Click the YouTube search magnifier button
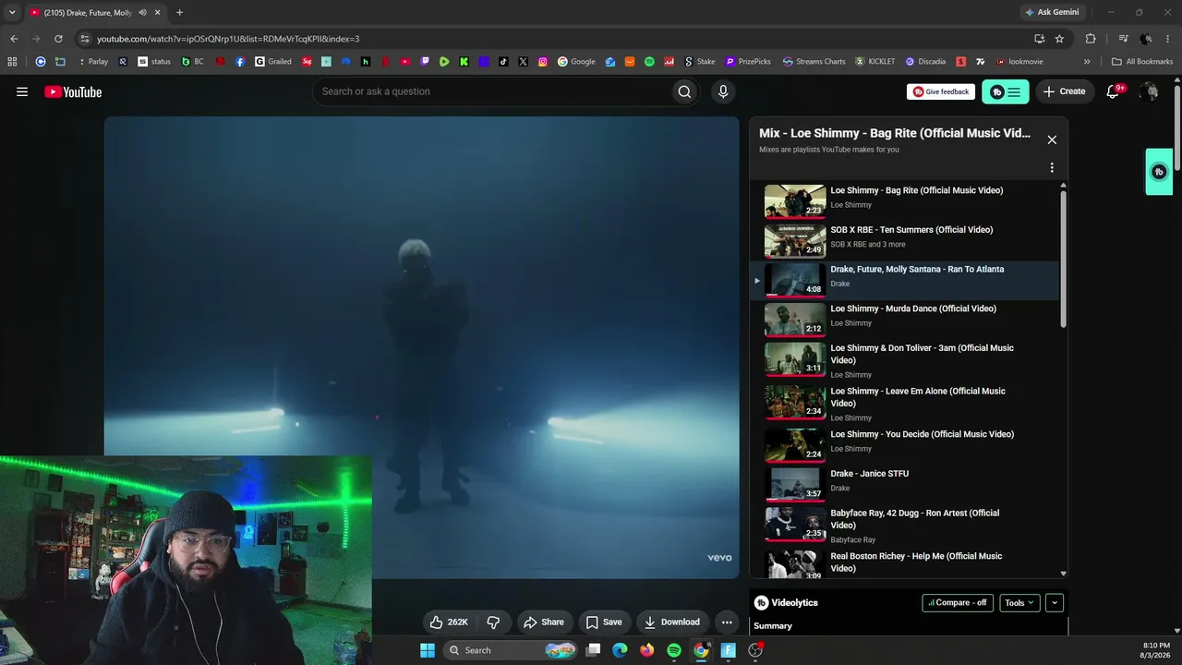The width and height of the screenshot is (1182, 665). 684,91
